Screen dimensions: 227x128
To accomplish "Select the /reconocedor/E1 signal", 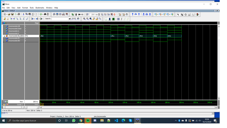I will pos(14,38).
